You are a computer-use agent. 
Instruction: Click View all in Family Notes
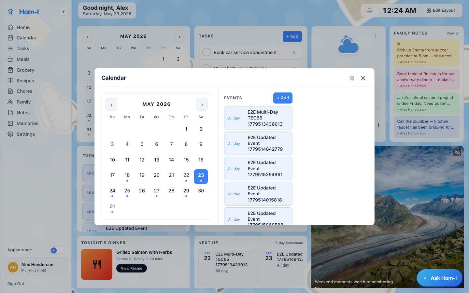tap(453, 33)
